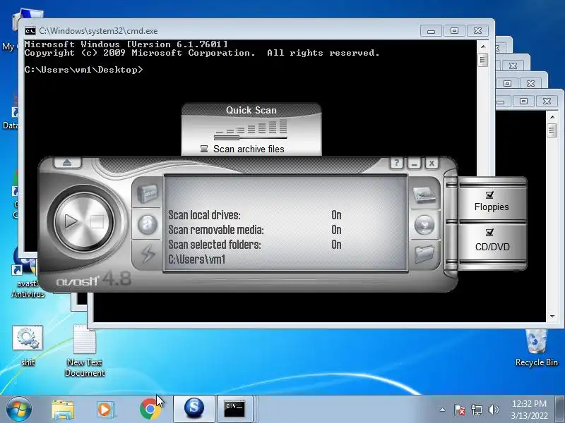This screenshot has height=423, width=565.
Task: Start scan with avast play button
Action: [71, 221]
